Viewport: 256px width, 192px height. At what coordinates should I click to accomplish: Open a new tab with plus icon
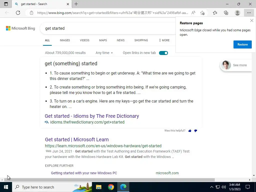click(76, 4)
